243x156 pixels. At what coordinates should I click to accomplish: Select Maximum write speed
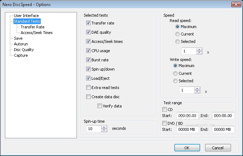click(175, 66)
